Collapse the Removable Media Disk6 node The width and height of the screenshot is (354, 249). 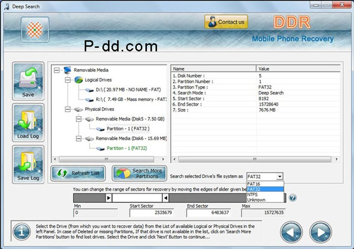click(78, 139)
